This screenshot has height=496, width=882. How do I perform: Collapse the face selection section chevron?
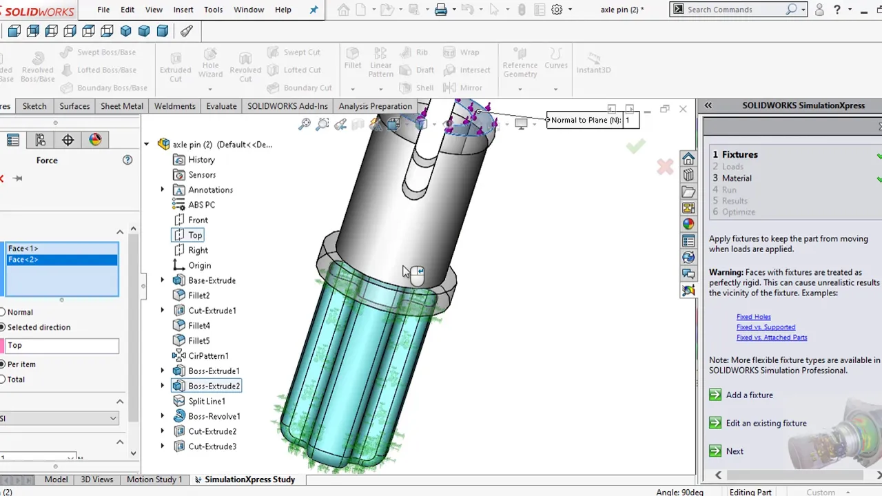120,232
